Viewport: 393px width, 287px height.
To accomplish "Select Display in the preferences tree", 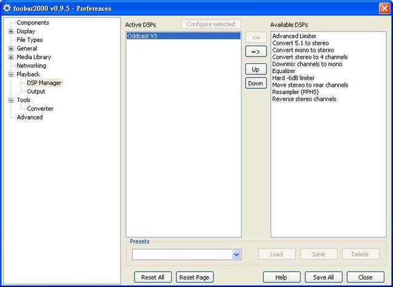I will [26, 31].
